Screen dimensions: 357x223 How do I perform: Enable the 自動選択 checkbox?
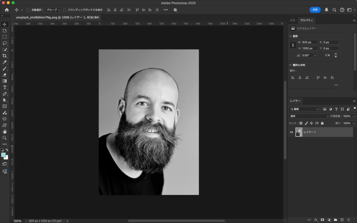click(28, 10)
